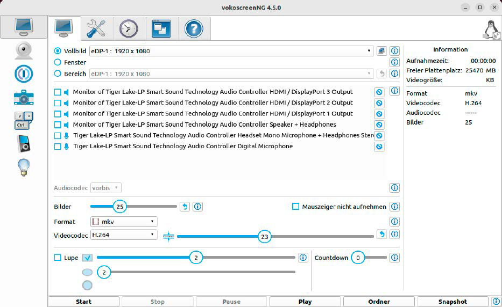The height and width of the screenshot is (307, 502).
Task: Click the showkey Ctrl keyboard sidebar icon
Action: [23, 120]
